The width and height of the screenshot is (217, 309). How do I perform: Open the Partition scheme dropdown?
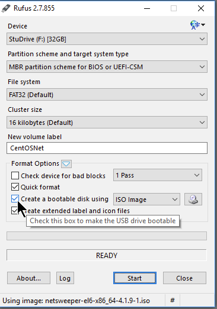pos(107,67)
